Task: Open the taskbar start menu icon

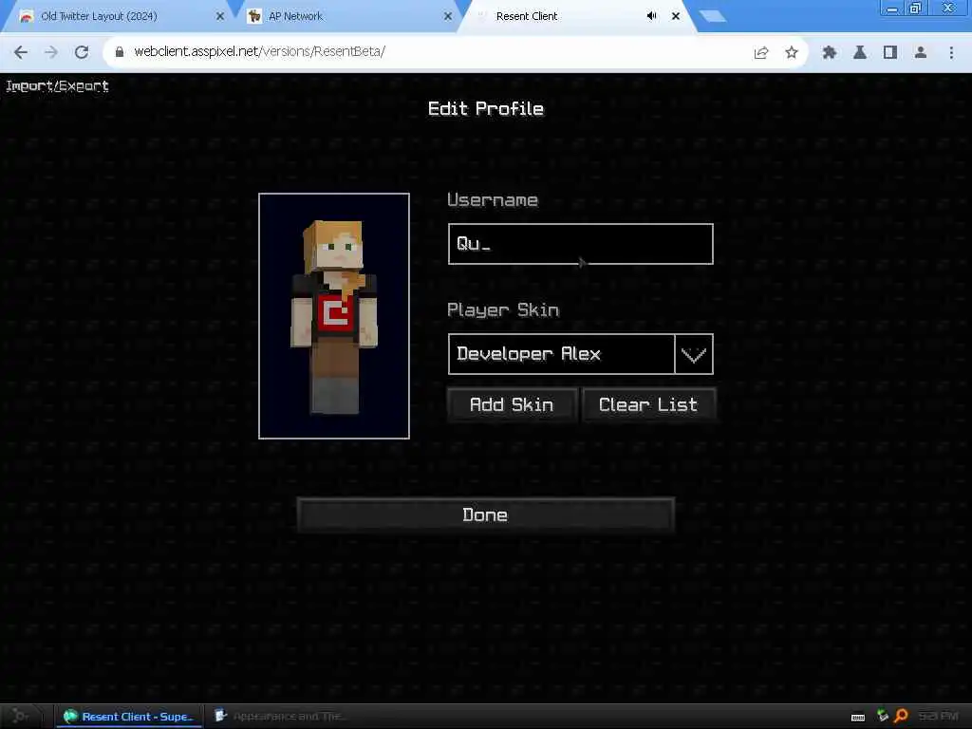Action: tap(20, 716)
